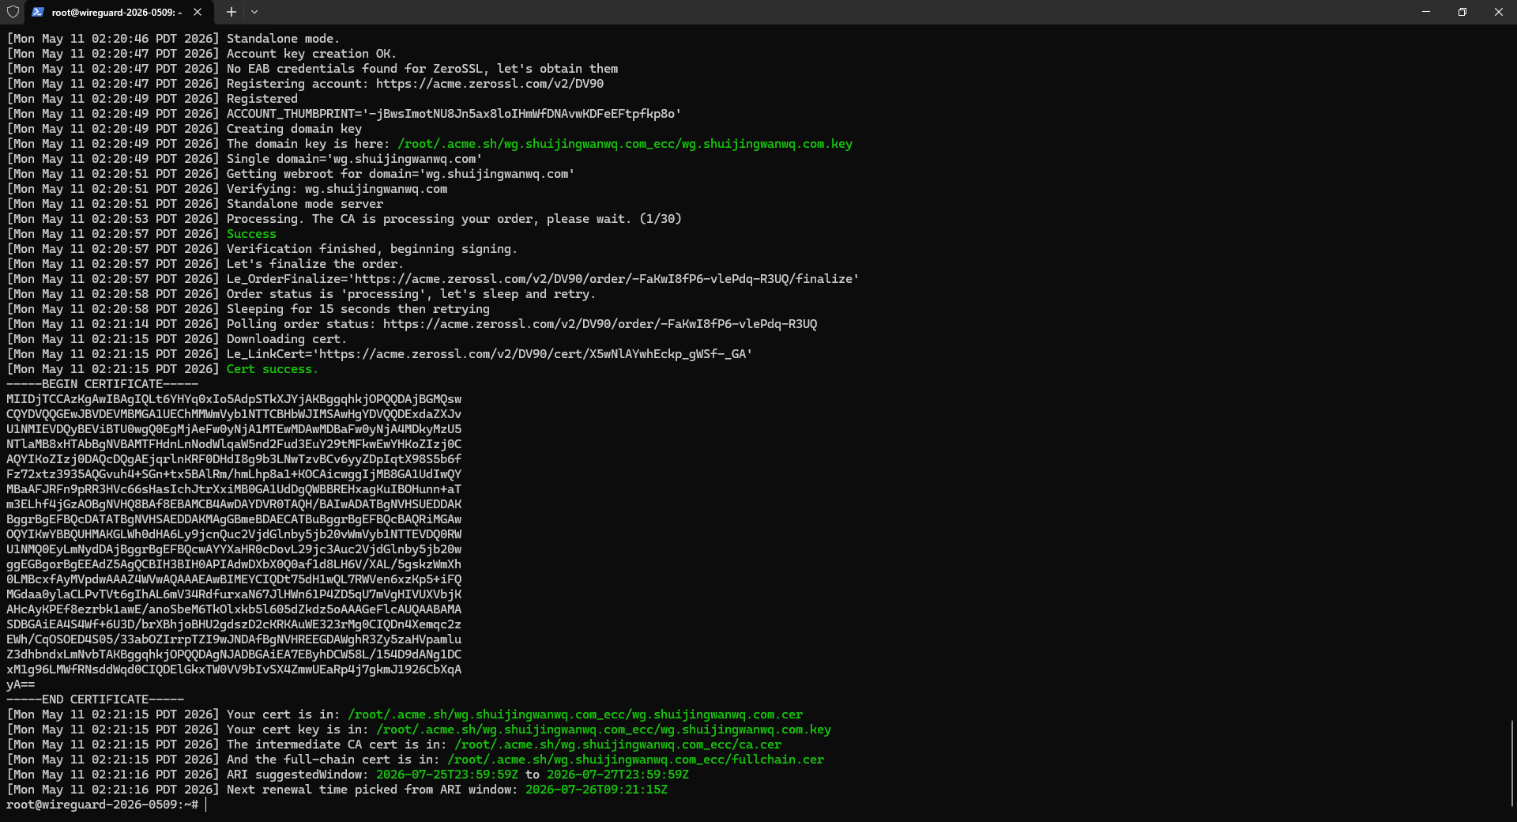Click the "Registering account" zerossl URL
1517x822 pixels.
(490, 84)
